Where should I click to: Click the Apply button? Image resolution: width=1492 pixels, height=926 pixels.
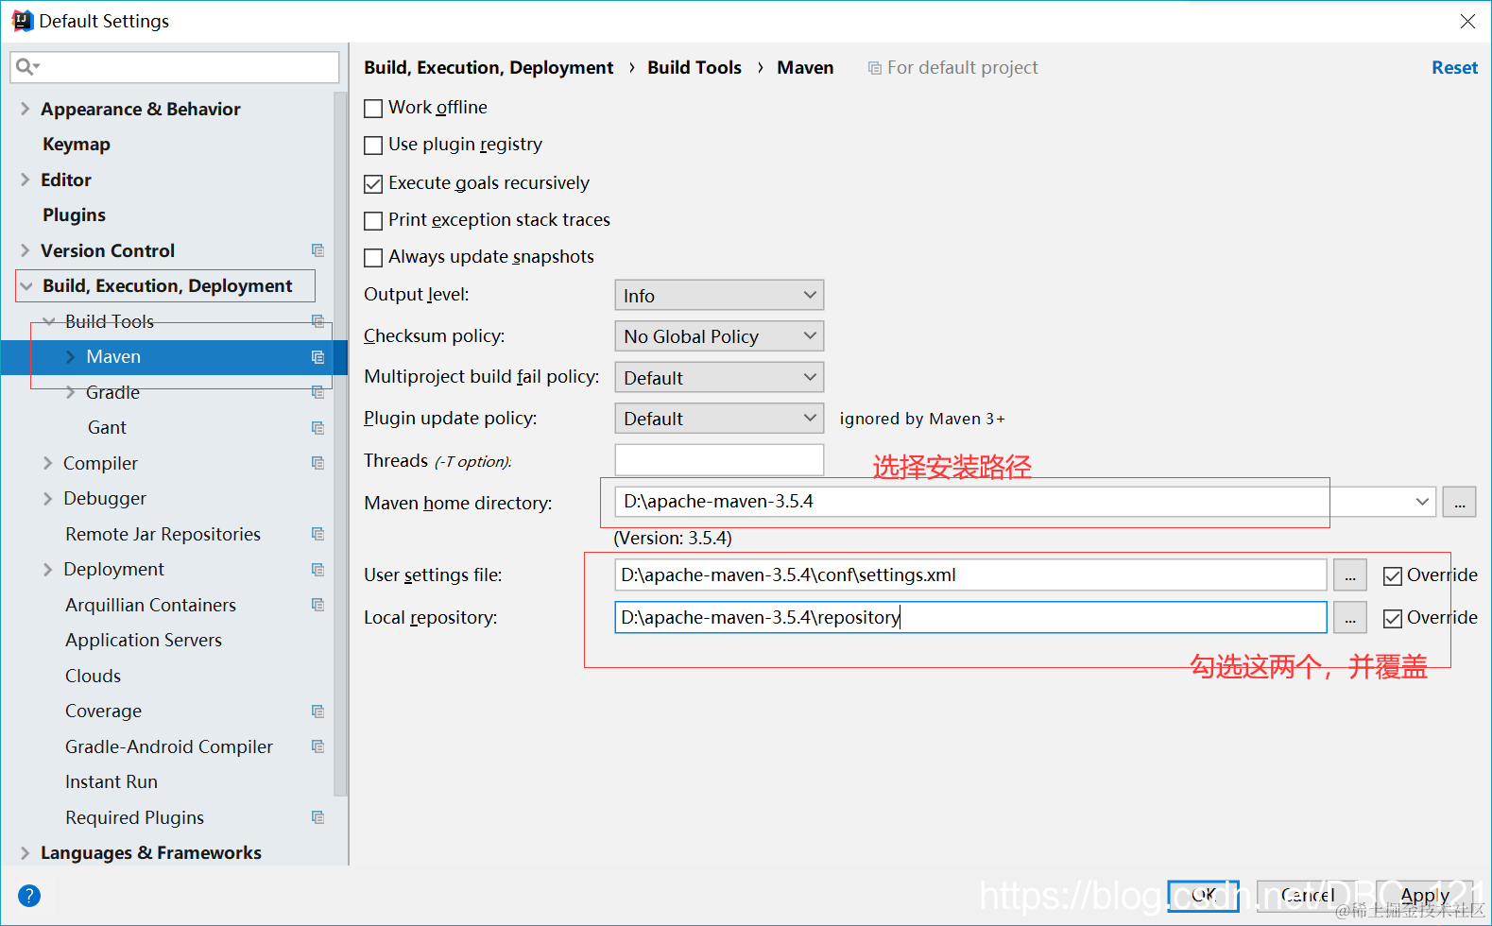coord(1425,896)
